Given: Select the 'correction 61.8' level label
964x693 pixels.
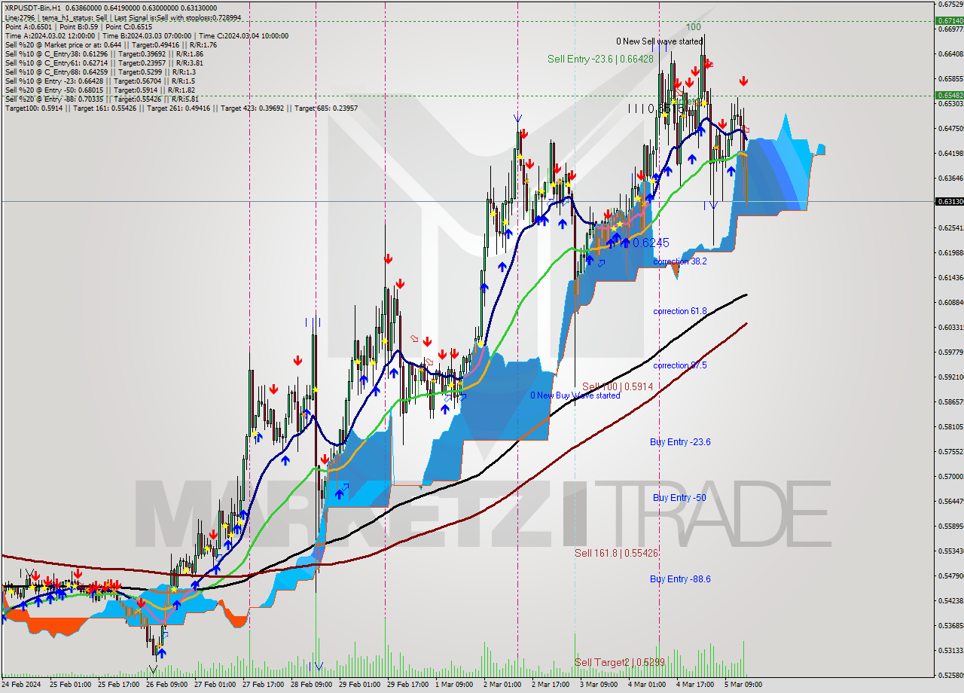Looking at the screenshot, I should coord(680,311).
